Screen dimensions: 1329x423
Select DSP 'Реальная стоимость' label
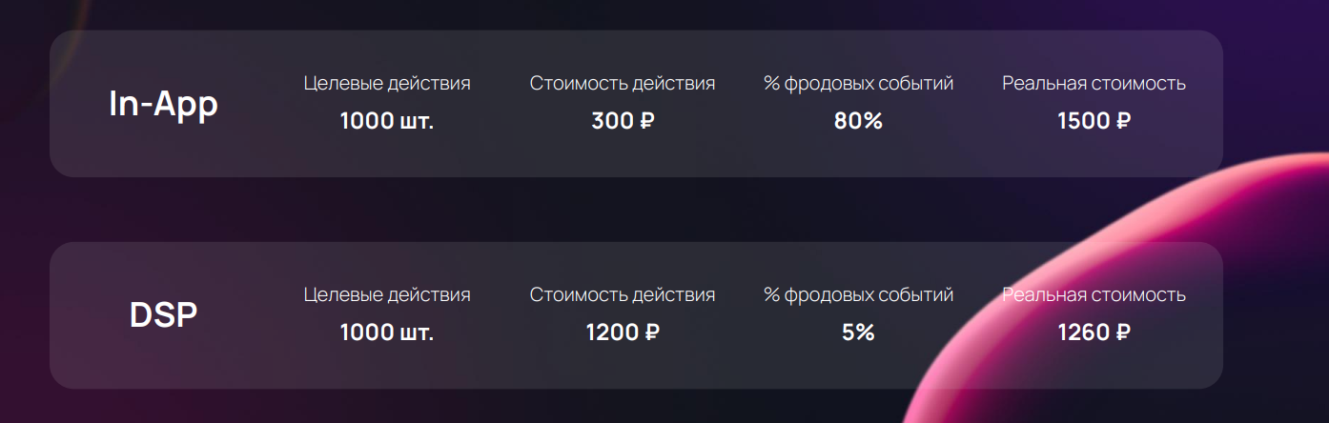click(1094, 294)
